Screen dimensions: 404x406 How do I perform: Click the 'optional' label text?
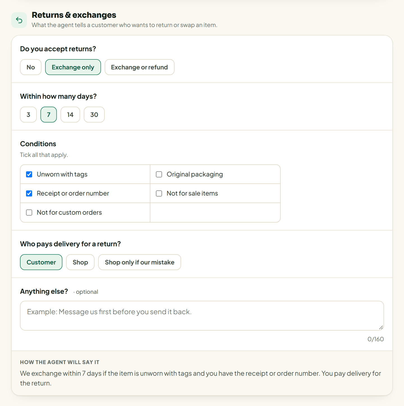(x=87, y=292)
